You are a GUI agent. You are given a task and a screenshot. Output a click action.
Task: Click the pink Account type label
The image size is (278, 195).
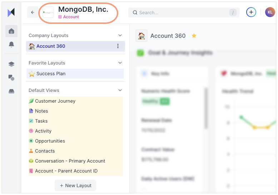coord(69,17)
